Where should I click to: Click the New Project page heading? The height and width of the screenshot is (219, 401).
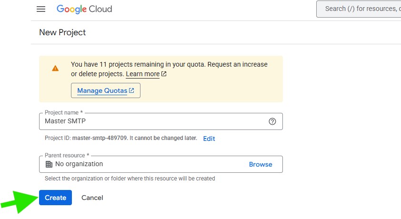62,32
